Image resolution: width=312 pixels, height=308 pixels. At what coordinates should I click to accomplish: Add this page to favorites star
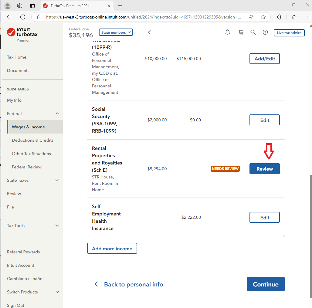click(x=263, y=17)
